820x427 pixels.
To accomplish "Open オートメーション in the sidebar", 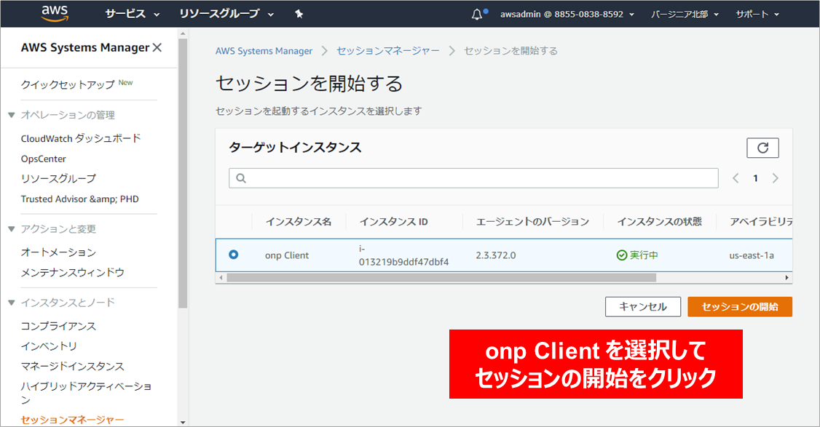I will click(58, 252).
